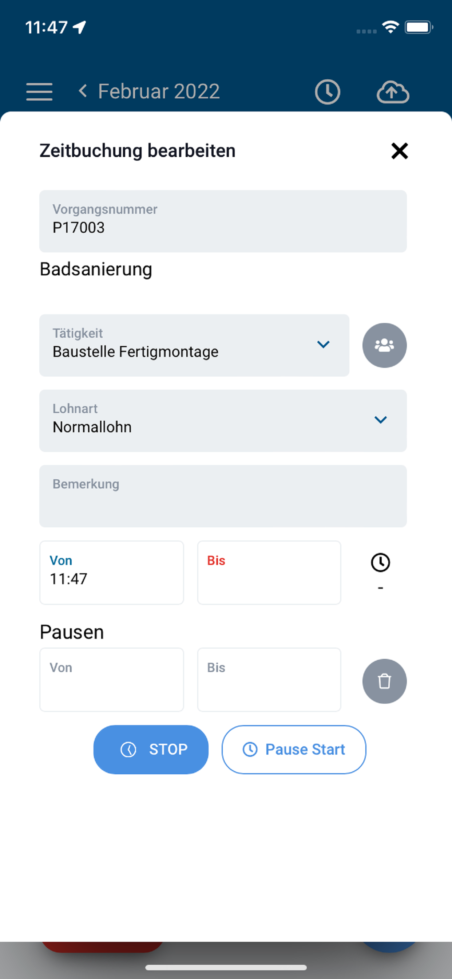452x979 pixels.
Task: Open the team members group icon
Action: (x=384, y=345)
